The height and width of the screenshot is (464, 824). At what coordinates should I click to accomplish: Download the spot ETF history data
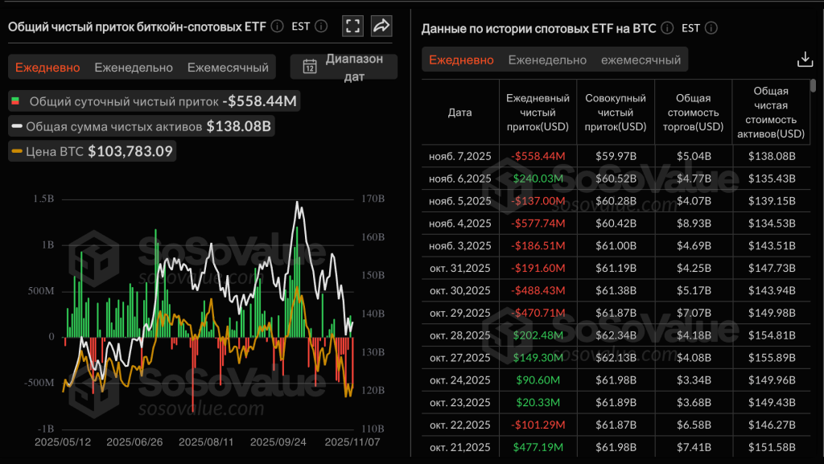pyautogui.click(x=804, y=60)
